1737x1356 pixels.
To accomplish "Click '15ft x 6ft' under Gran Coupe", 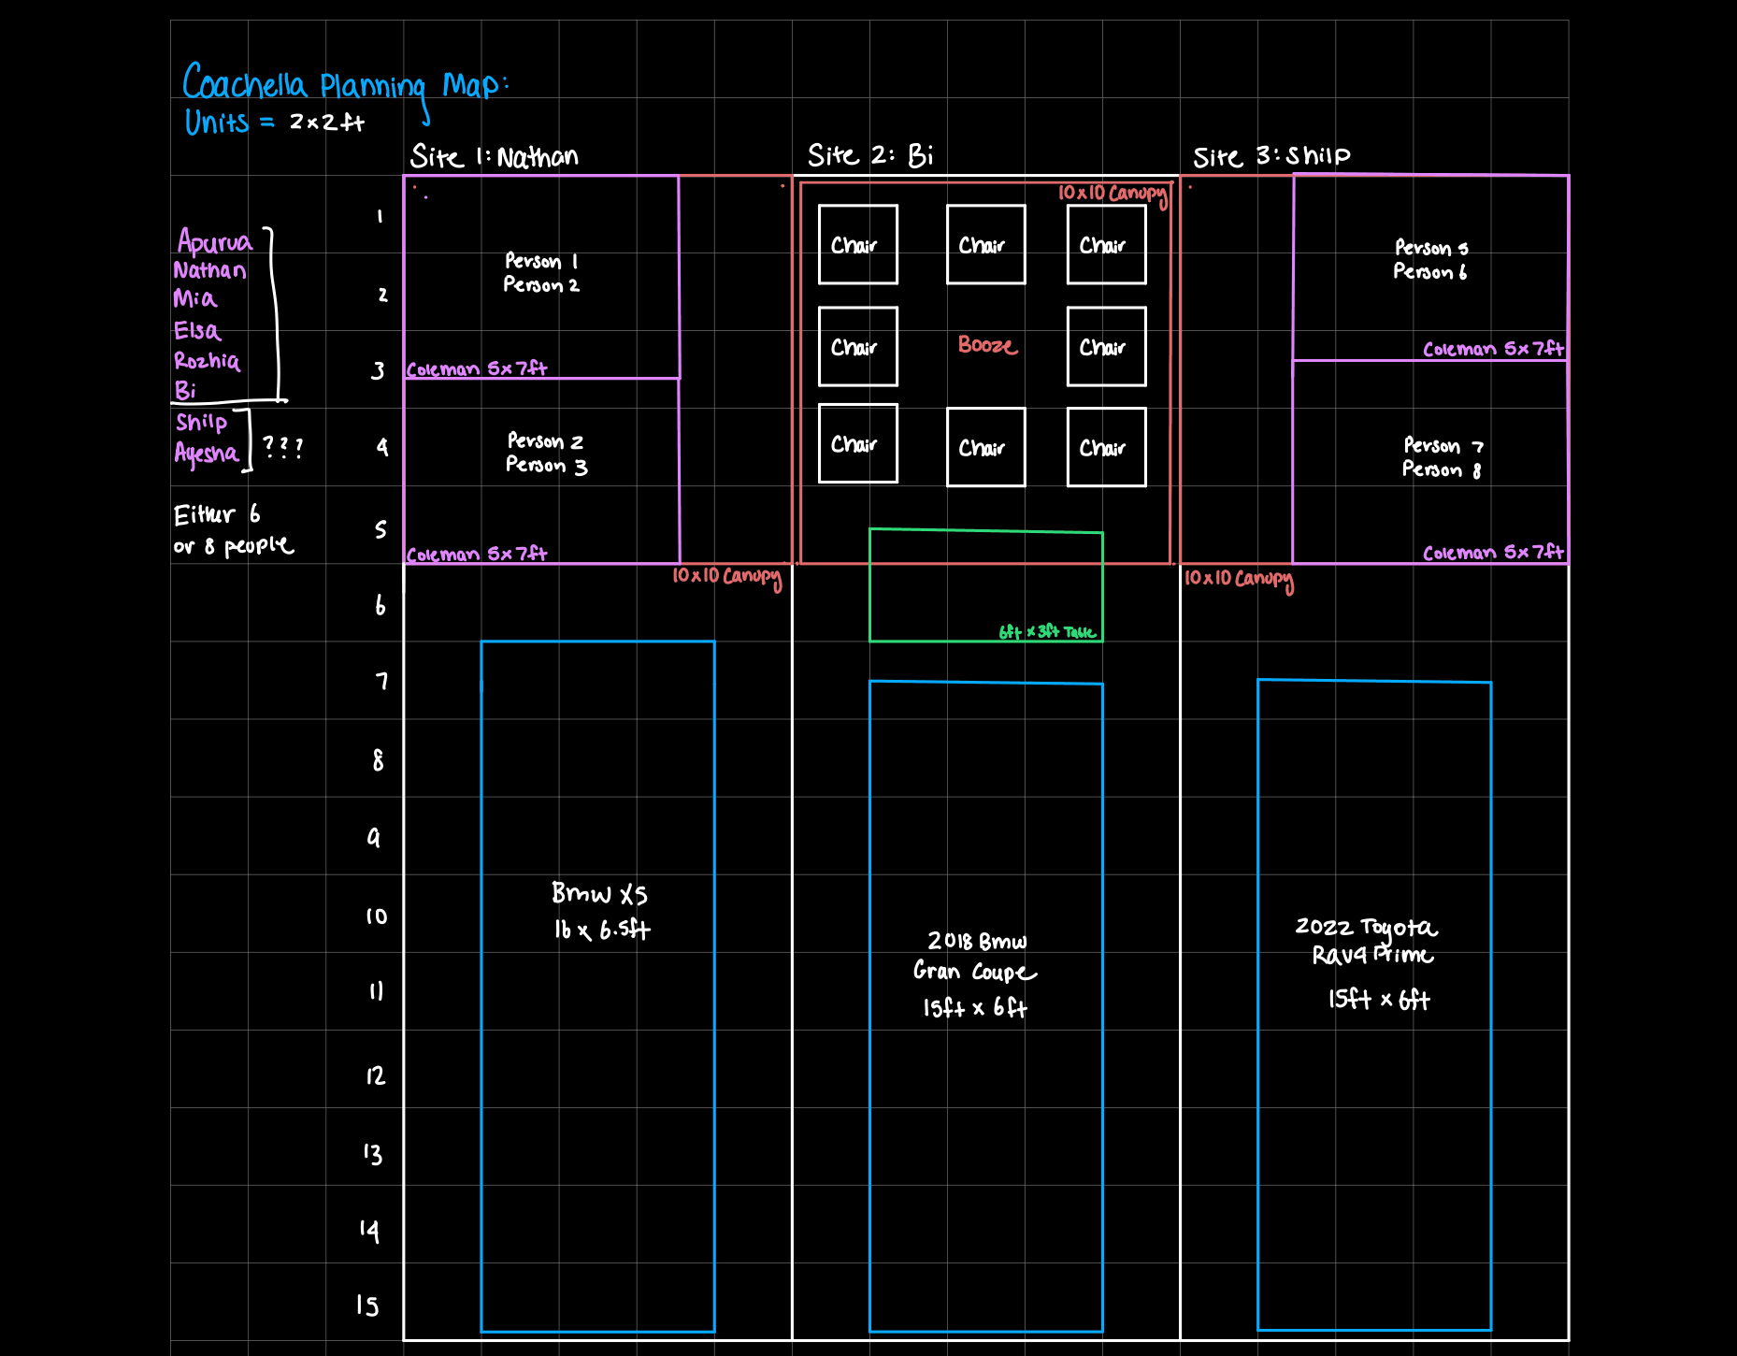I will point(975,1008).
